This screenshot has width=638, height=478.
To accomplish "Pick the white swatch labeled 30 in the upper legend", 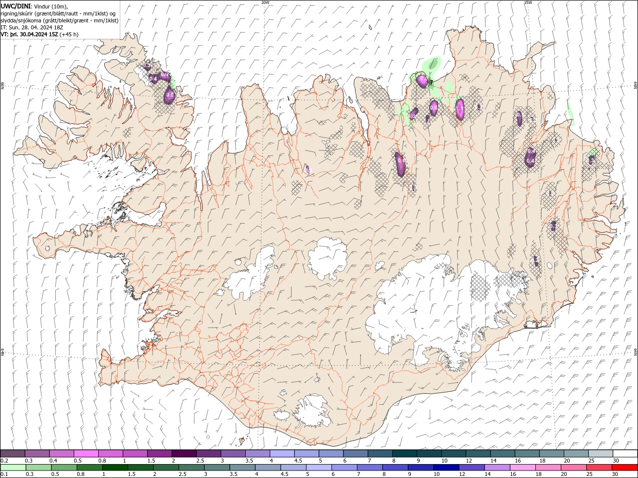I will [625, 454].
